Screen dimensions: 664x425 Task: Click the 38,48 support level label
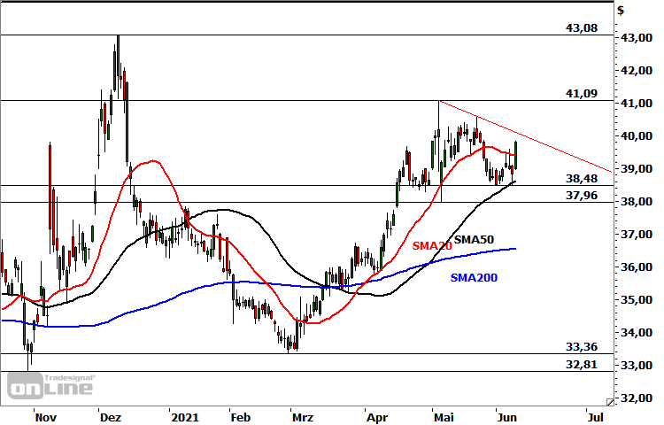click(x=581, y=178)
